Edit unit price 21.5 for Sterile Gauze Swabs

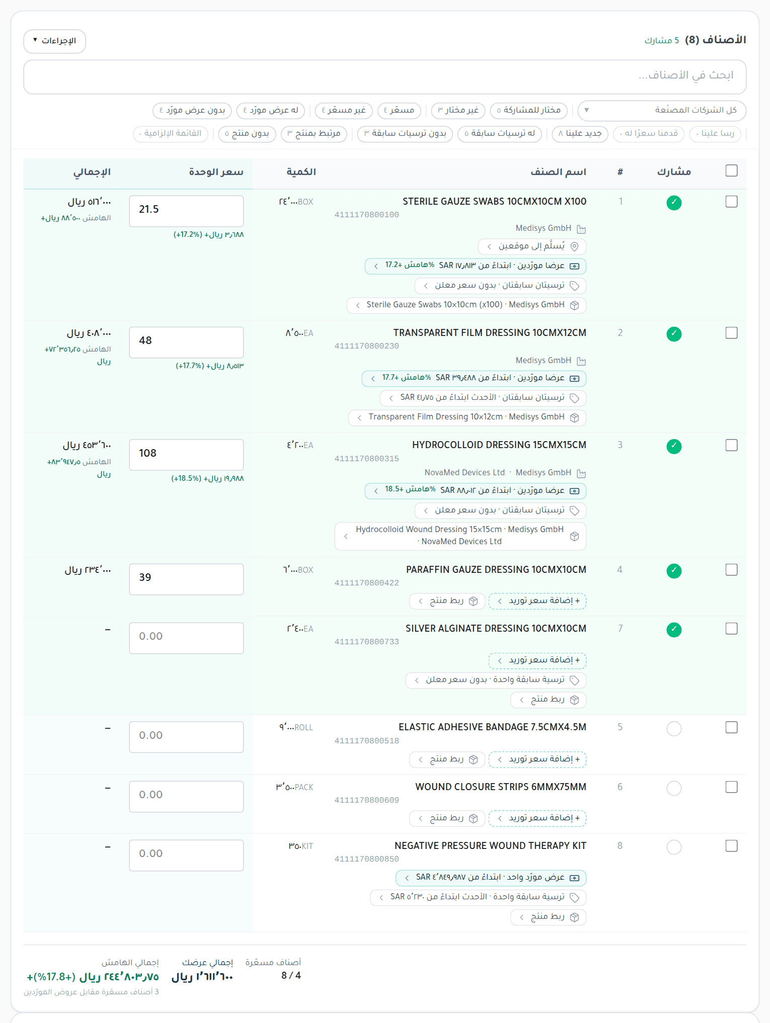186,211
